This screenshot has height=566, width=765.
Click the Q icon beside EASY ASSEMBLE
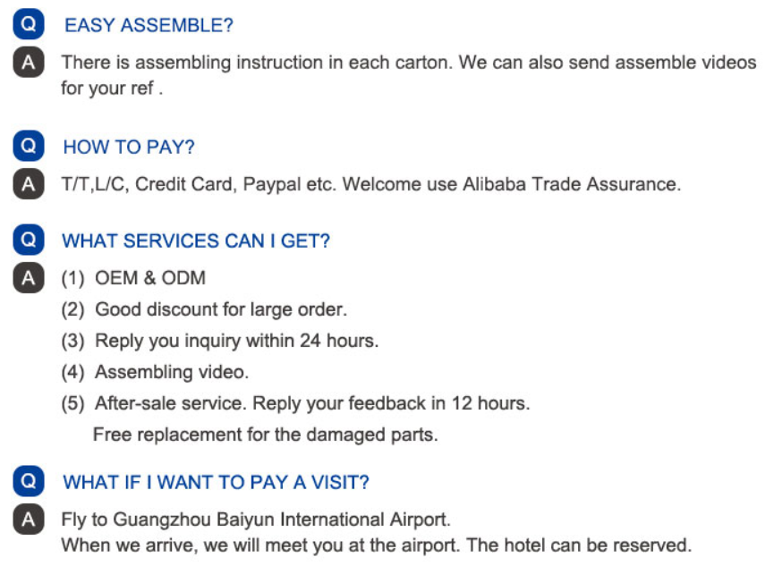[x=29, y=23]
